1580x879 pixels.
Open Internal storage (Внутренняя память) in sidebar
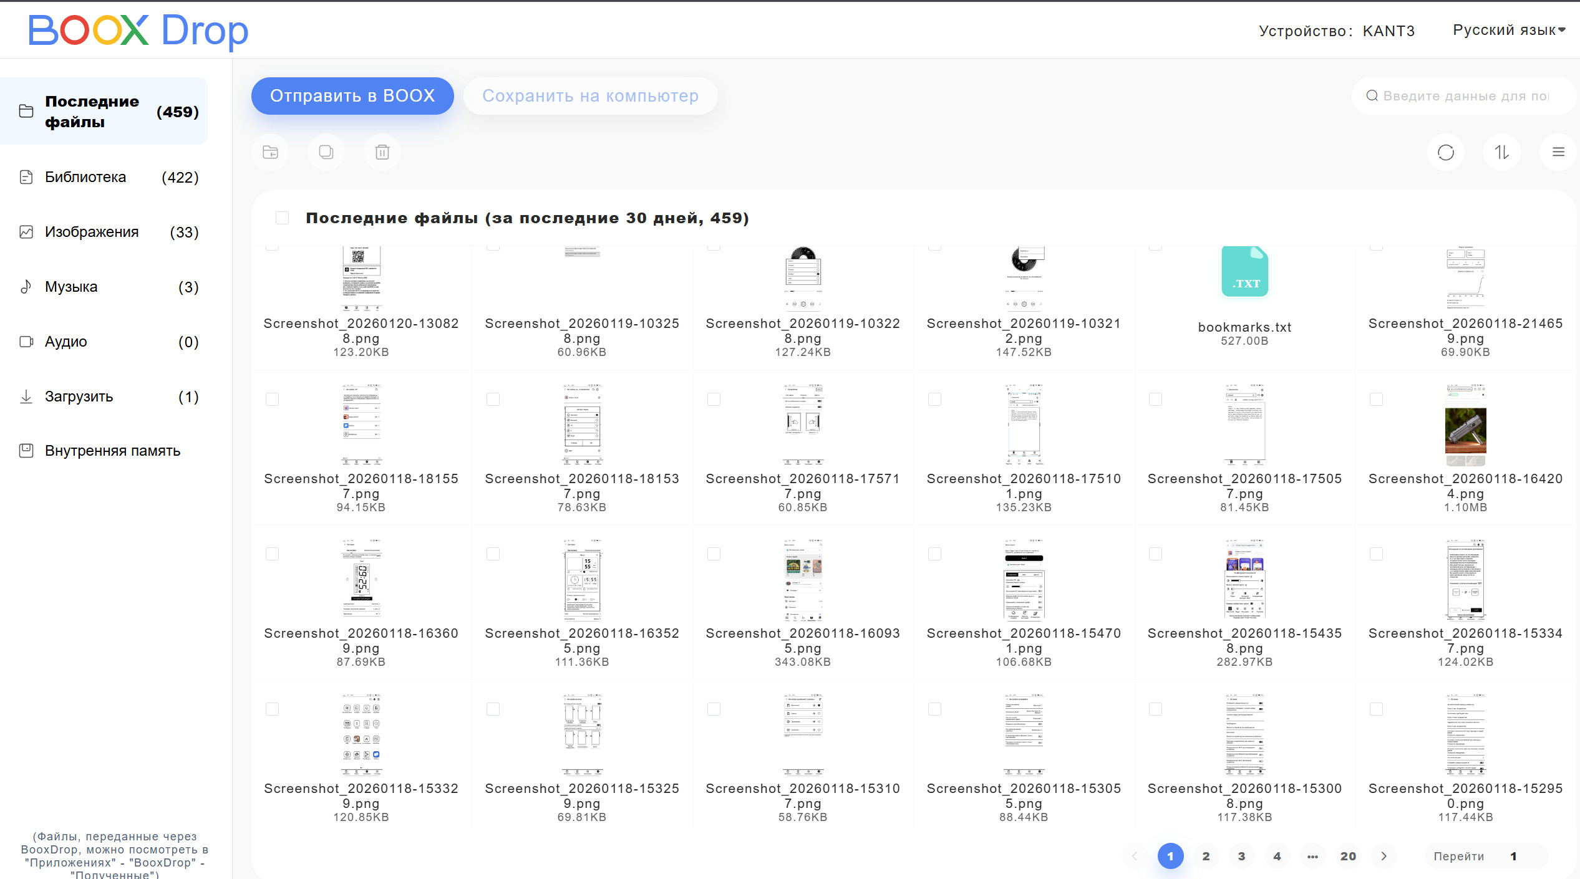click(112, 451)
